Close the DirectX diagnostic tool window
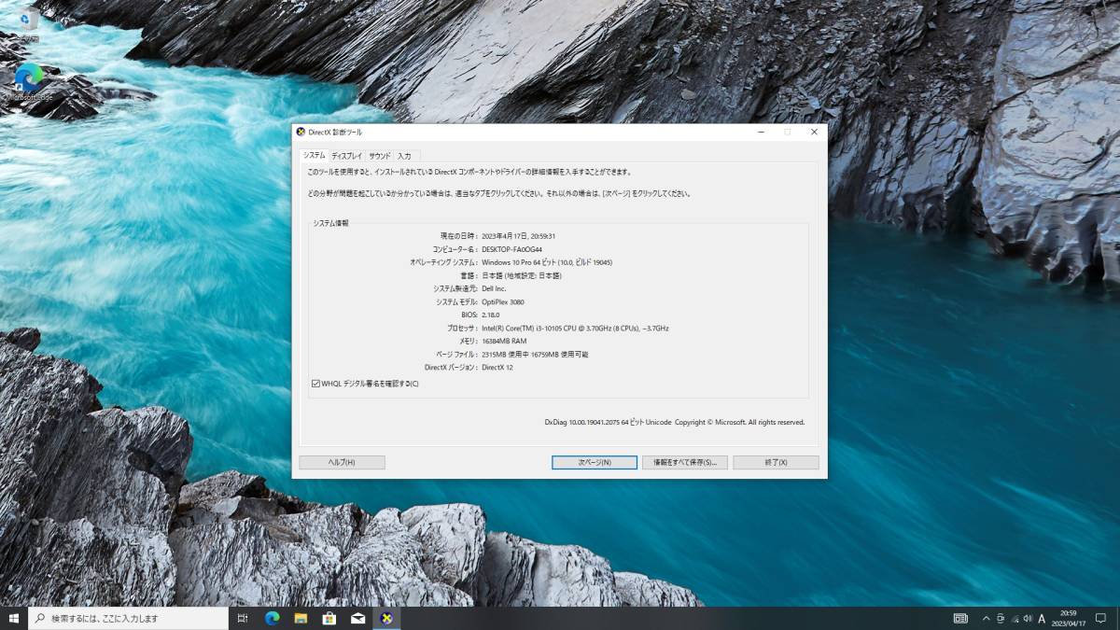The height and width of the screenshot is (630, 1120). coord(814,132)
